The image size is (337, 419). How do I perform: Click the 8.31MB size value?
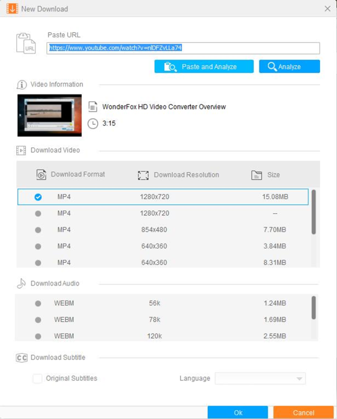[x=275, y=263]
